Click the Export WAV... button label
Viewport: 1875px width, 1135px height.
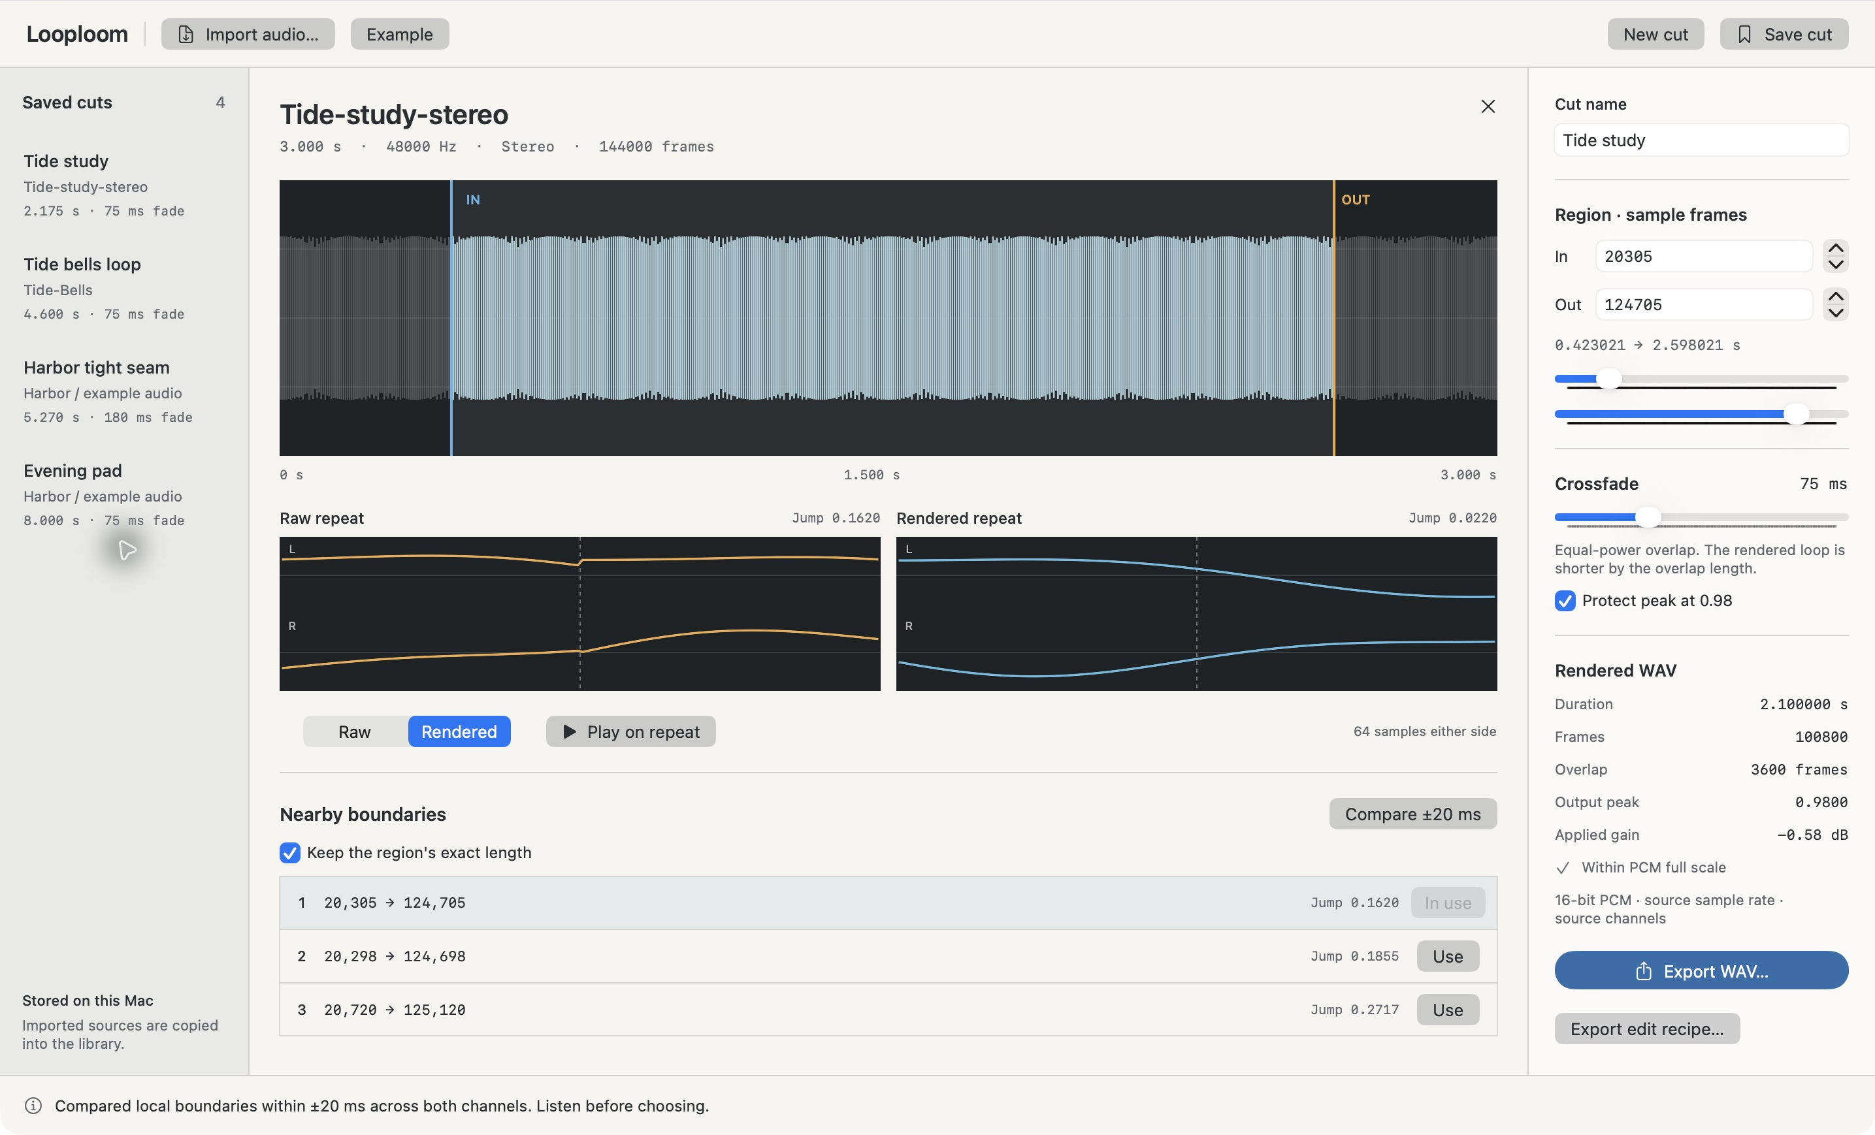[1716, 972]
